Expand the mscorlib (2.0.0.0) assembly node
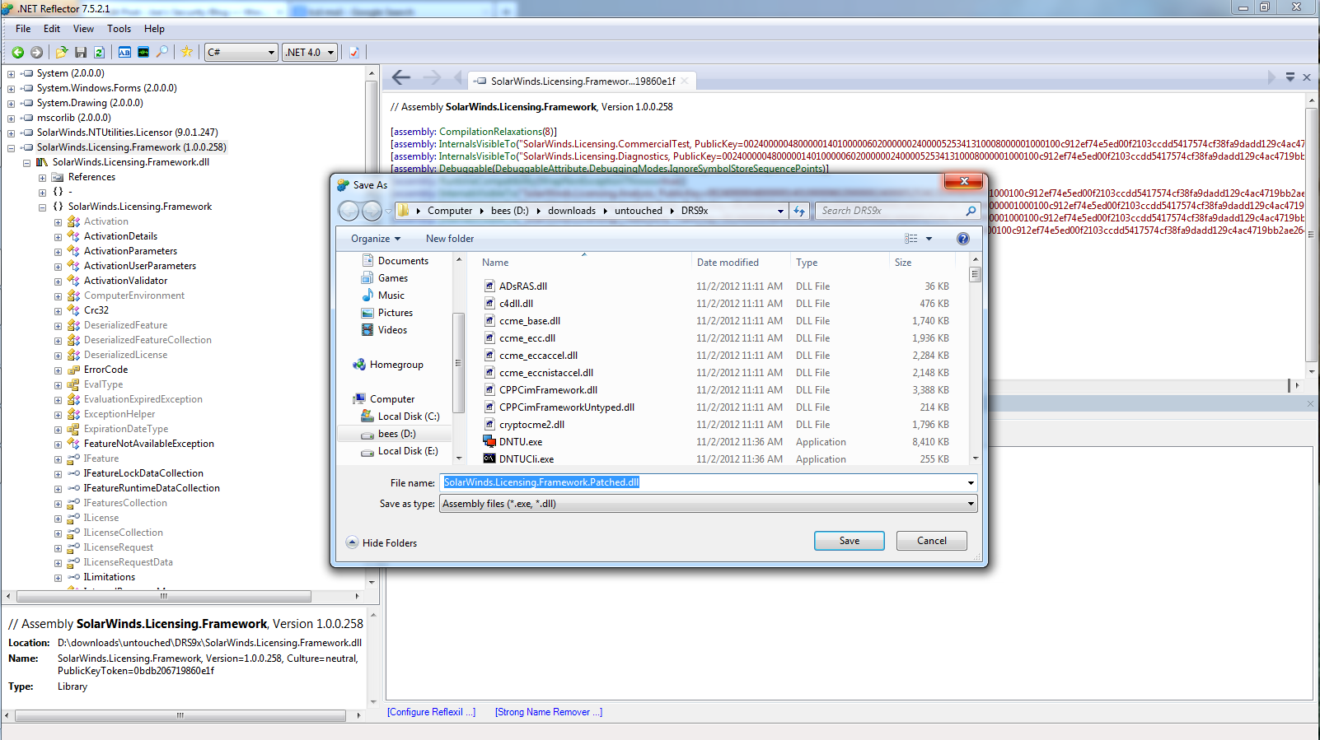Image resolution: width=1320 pixels, height=740 pixels. tap(11, 118)
